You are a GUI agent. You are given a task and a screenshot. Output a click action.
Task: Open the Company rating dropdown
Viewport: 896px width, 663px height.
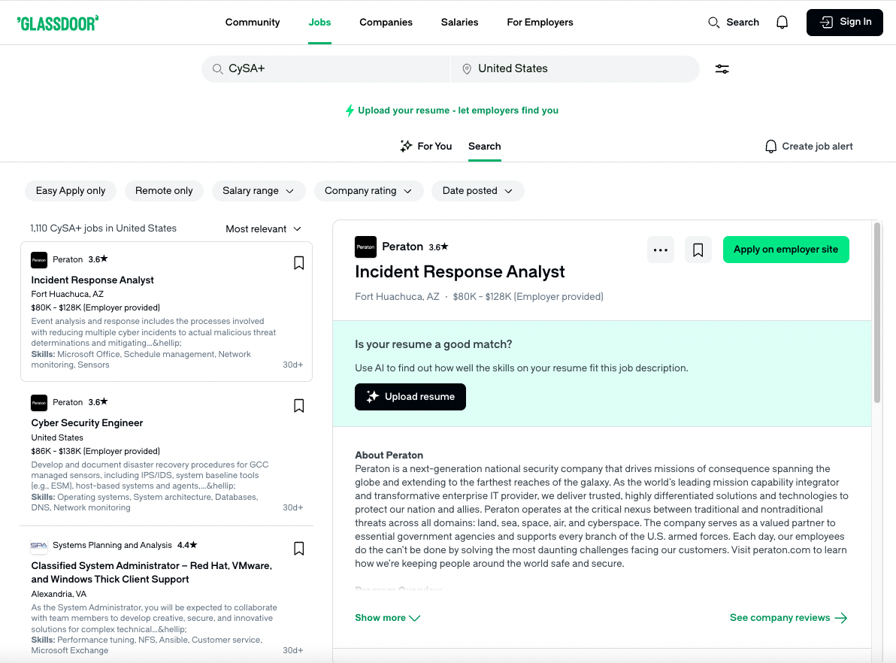click(x=368, y=191)
